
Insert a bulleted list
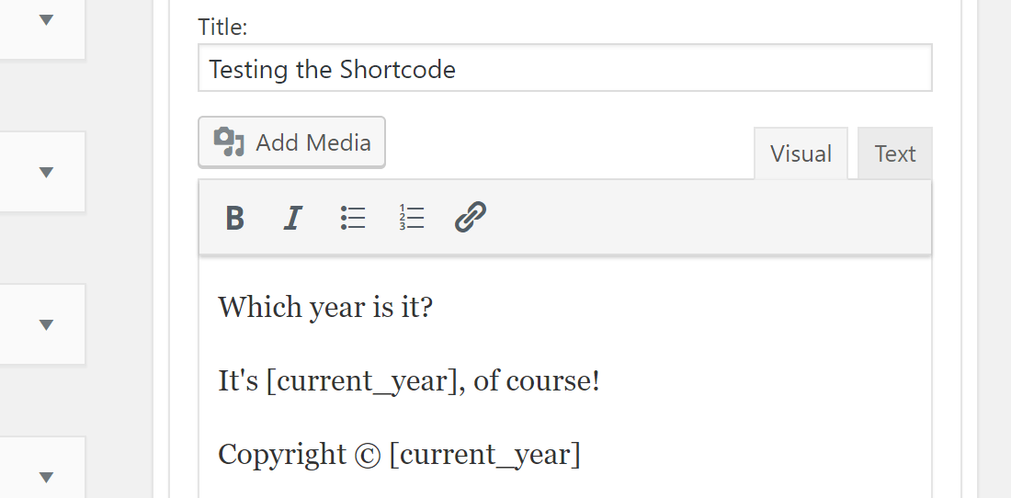coord(353,218)
